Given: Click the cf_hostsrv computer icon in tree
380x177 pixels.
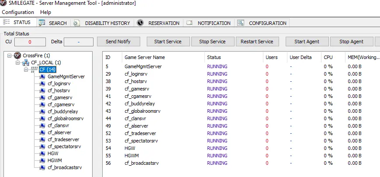Looking at the screenshot, I should pos(42,90).
